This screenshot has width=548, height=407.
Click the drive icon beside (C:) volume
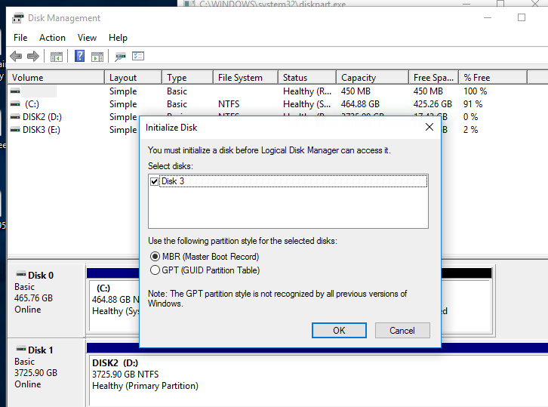click(15, 104)
